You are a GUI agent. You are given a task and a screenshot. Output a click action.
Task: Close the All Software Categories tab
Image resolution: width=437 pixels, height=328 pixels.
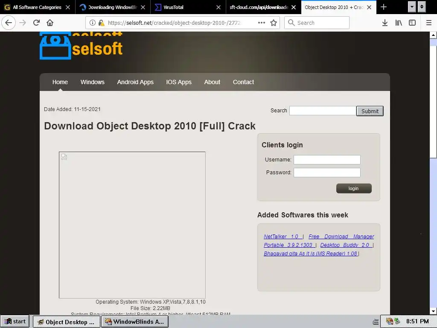pos(68,7)
